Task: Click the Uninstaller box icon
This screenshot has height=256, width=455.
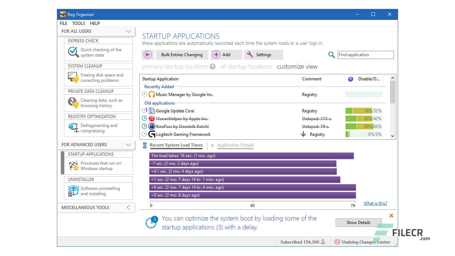Action: (73, 191)
